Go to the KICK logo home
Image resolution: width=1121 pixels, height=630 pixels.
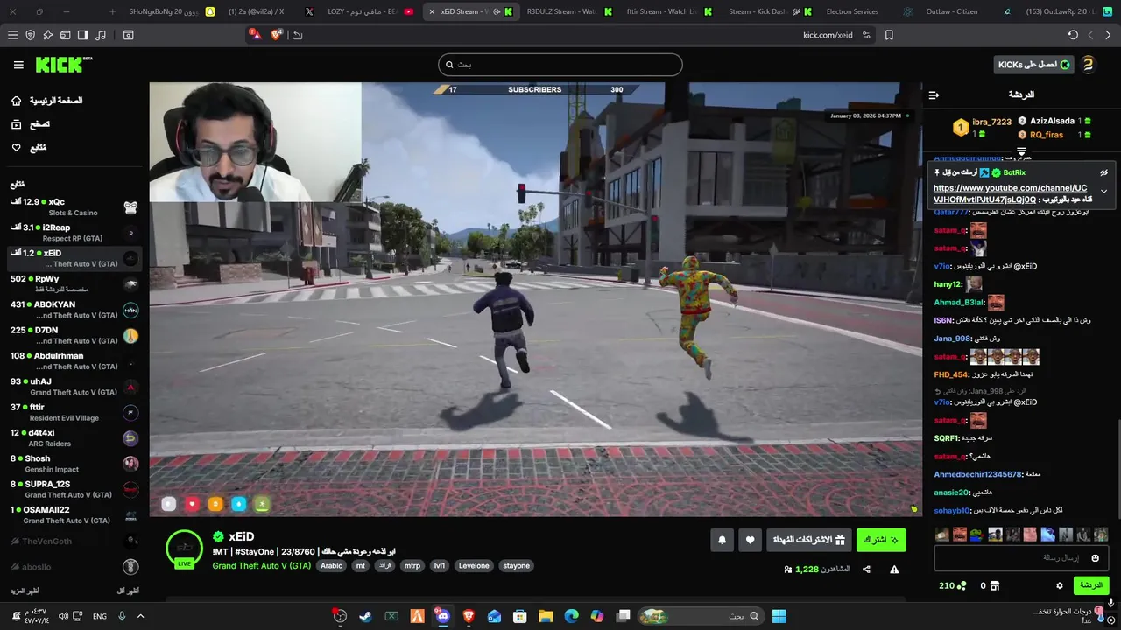point(63,65)
